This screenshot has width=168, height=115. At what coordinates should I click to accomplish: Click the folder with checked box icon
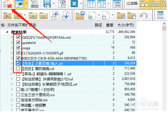[x=121, y=15]
